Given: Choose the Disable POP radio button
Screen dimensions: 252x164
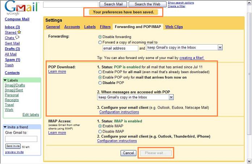Looking at the screenshot, I should click(x=100, y=83).
